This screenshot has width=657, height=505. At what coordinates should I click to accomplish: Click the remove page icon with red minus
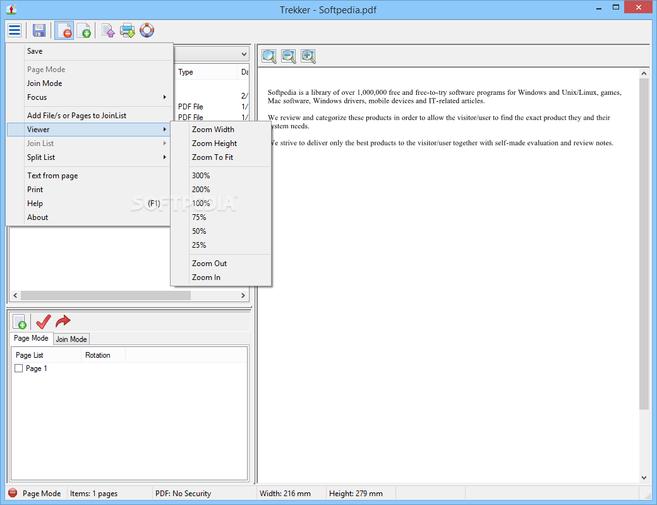[64, 30]
